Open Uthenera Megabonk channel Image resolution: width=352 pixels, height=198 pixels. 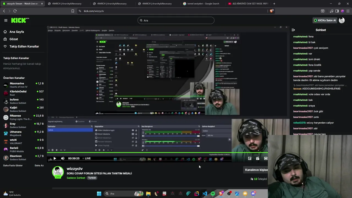pos(23,133)
